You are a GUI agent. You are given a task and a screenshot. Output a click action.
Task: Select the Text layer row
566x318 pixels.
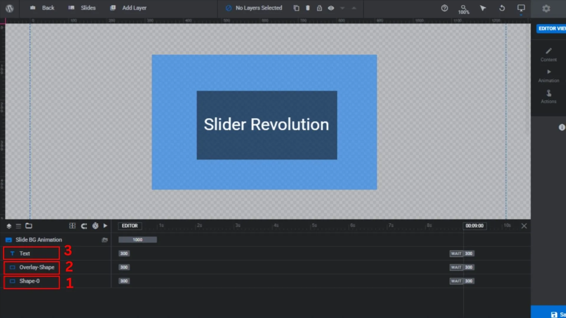click(x=55, y=253)
